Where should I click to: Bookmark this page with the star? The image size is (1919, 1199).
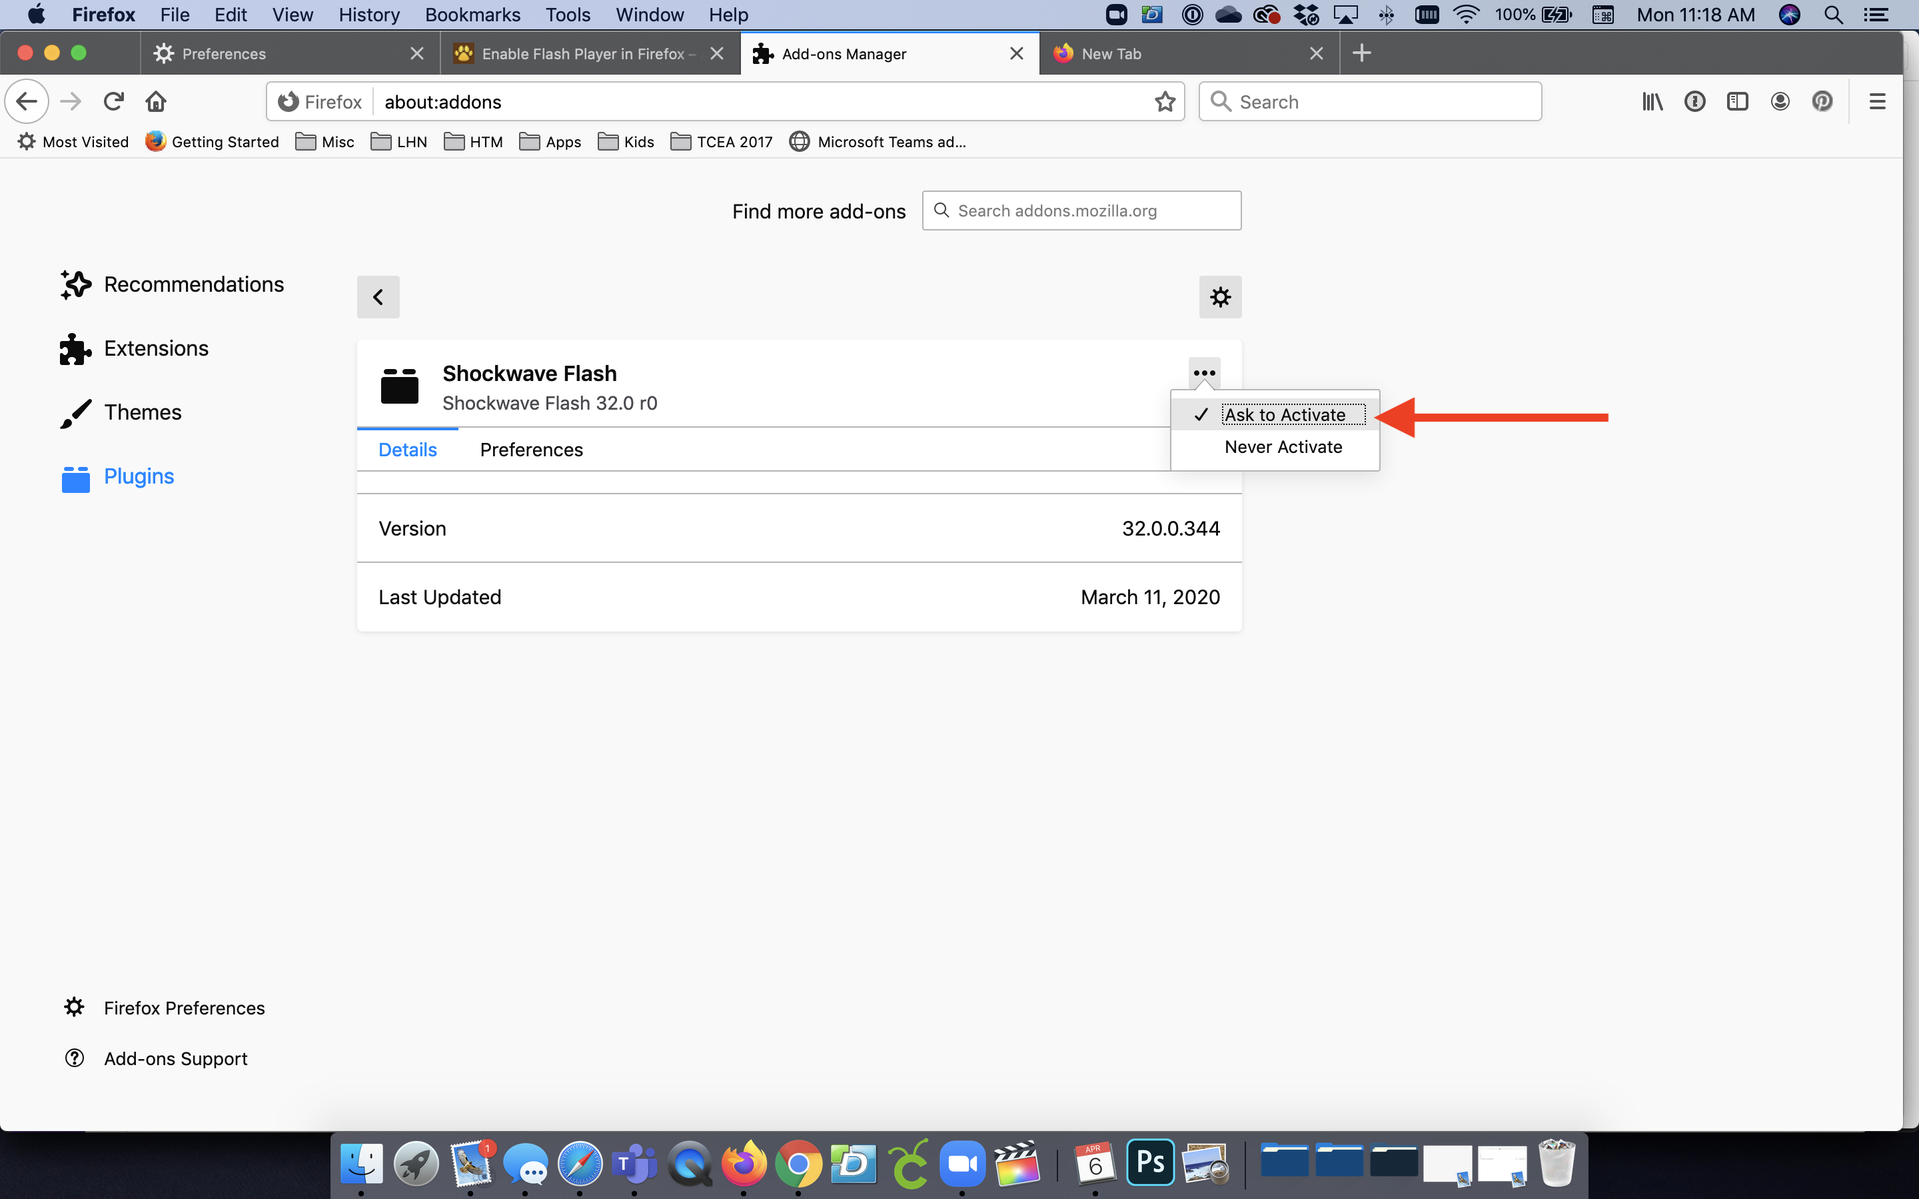pyautogui.click(x=1164, y=101)
